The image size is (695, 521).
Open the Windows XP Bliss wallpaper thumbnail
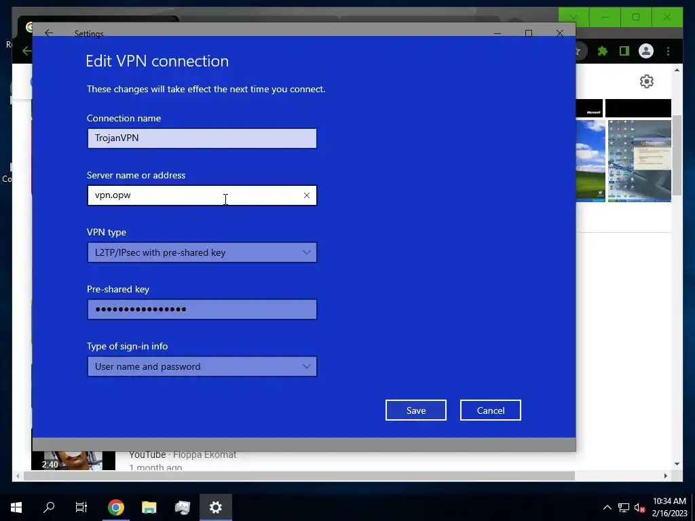pos(590,161)
